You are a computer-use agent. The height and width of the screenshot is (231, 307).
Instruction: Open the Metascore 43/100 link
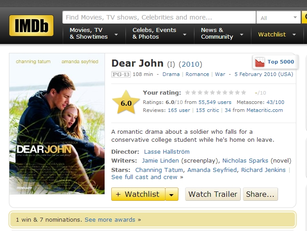point(275,102)
